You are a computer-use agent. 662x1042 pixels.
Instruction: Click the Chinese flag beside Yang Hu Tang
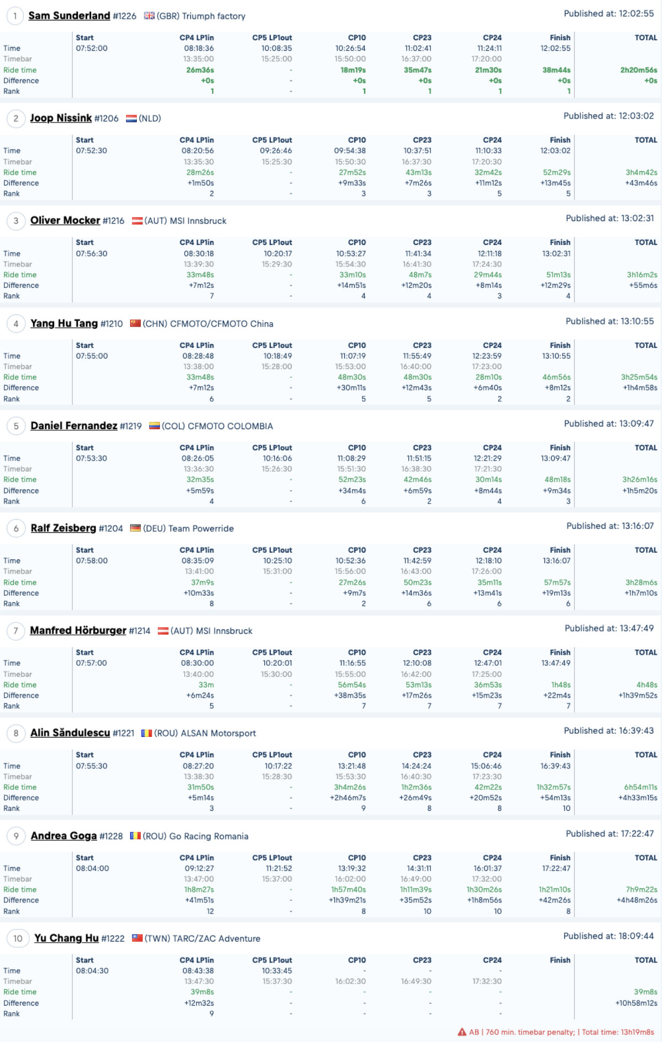pyautogui.click(x=135, y=323)
